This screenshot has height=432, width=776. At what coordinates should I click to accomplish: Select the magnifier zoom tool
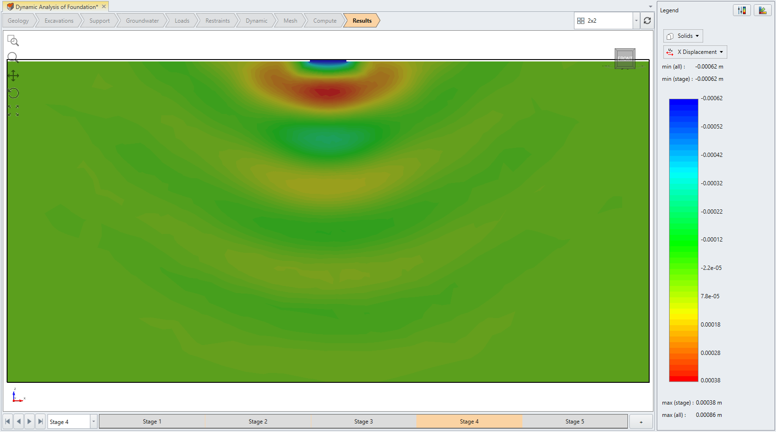coord(13,58)
